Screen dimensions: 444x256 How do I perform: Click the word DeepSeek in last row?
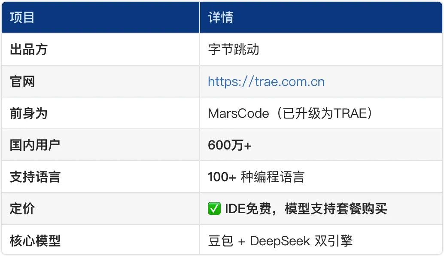(x=280, y=241)
